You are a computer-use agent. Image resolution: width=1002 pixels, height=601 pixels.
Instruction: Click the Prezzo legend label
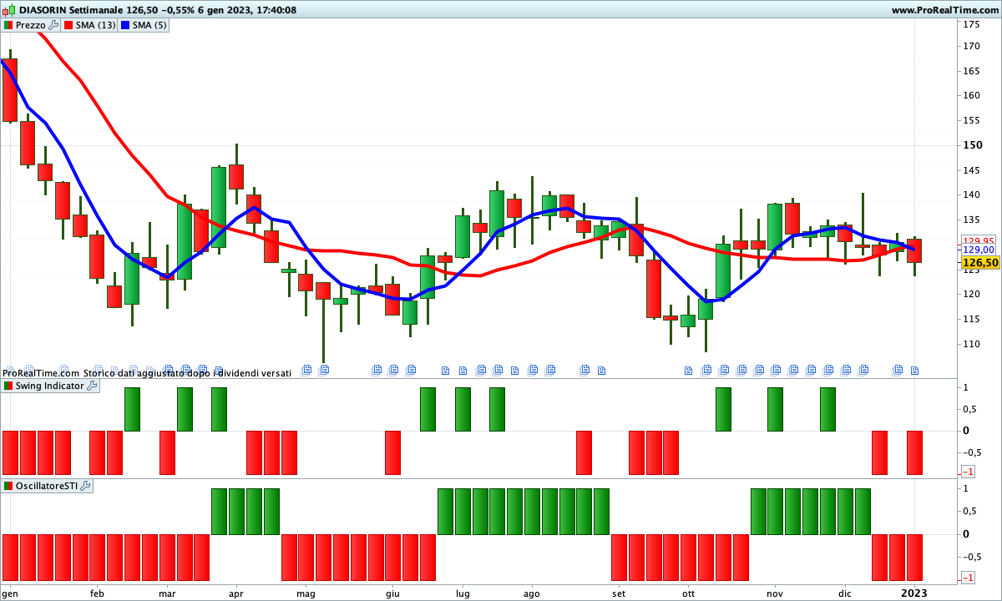31,25
